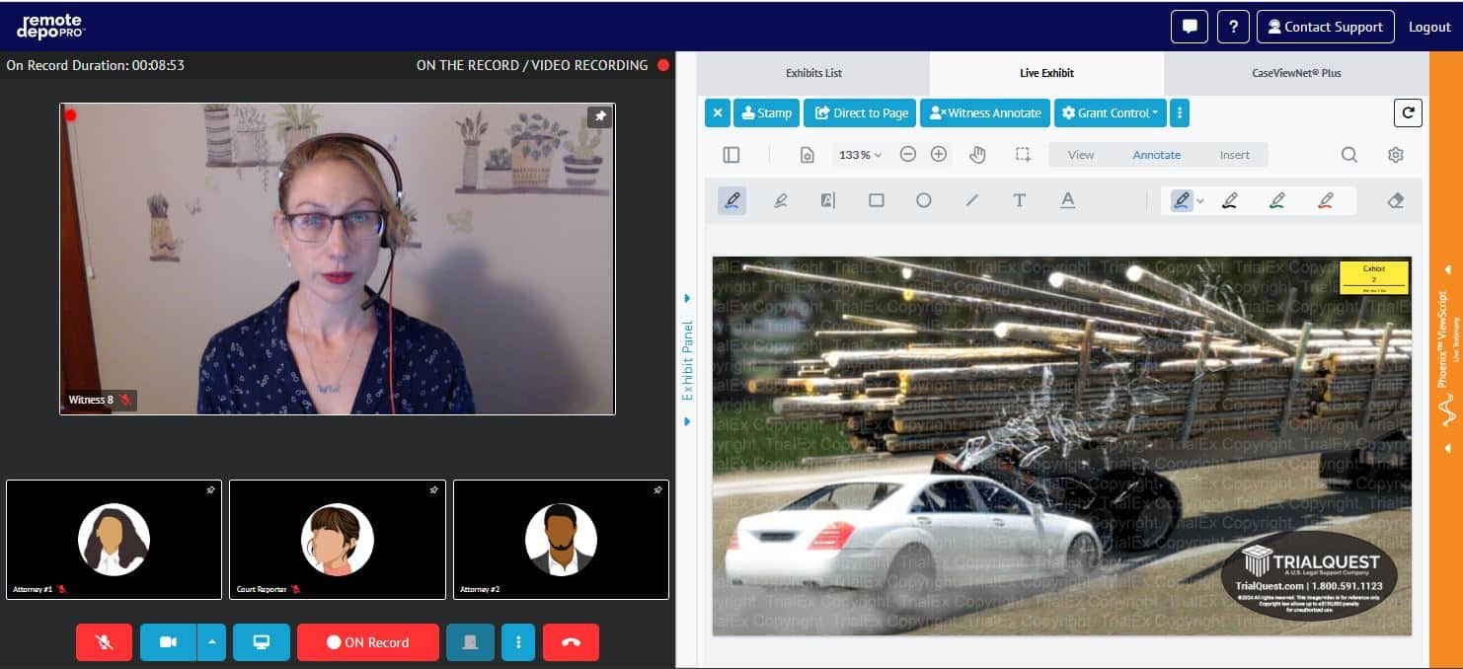The width and height of the screenshot is (1463, 669).
Task: Select the rectangle shape tool
Action: tap(876, 200)
